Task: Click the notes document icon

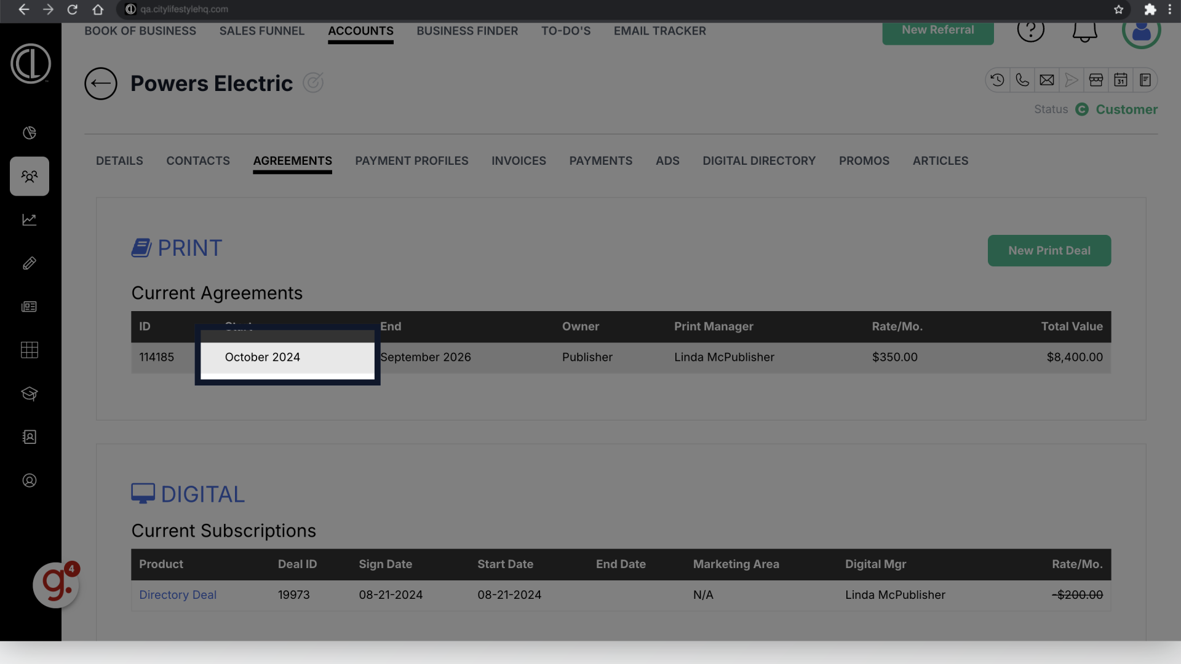Action: [1145, 80]
